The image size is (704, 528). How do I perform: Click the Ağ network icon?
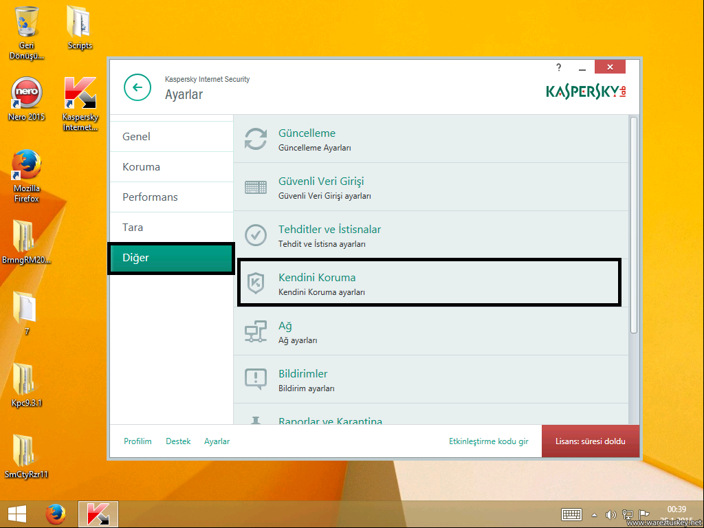point(256,331)
